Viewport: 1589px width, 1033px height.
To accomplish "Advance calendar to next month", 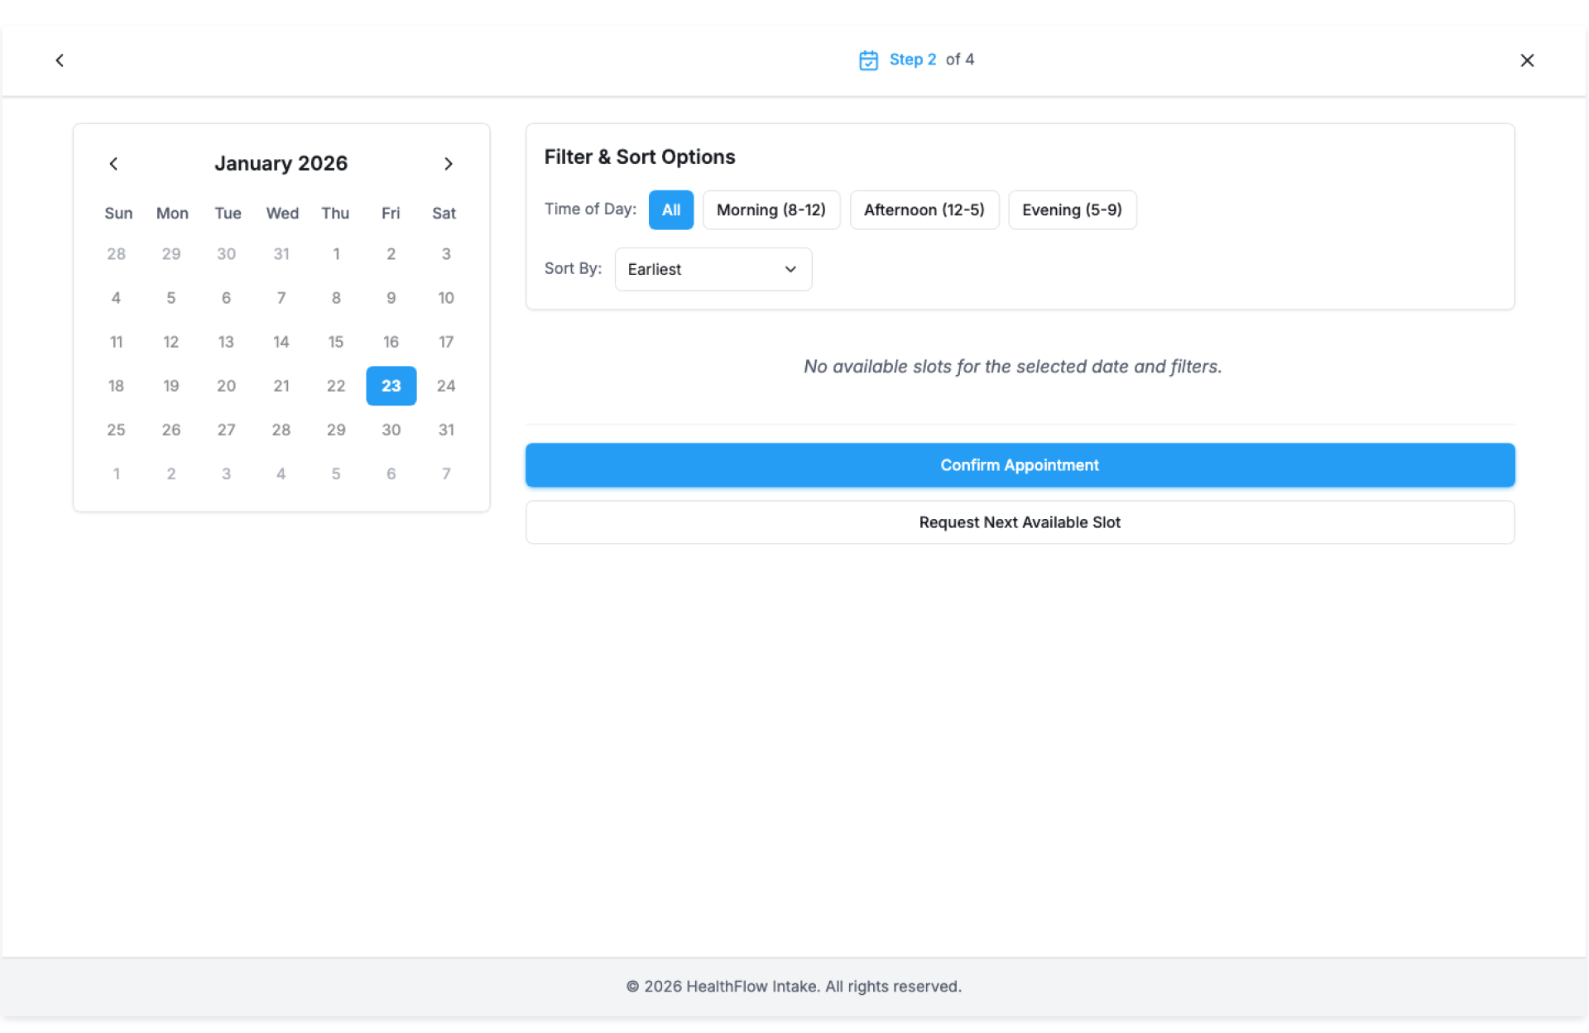I will [449, 164].
